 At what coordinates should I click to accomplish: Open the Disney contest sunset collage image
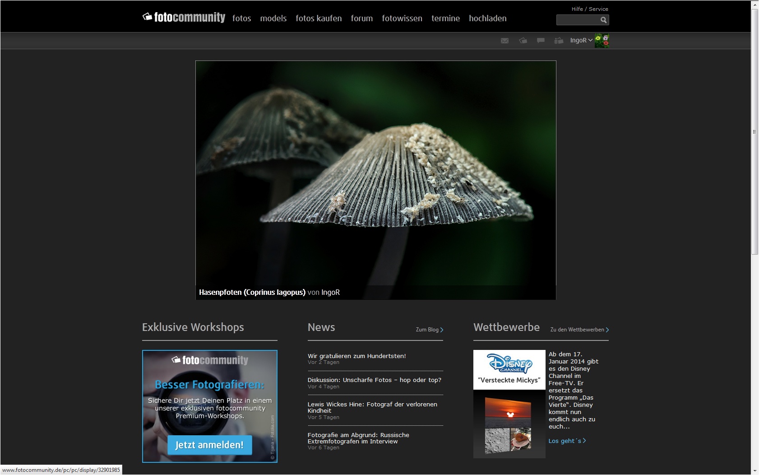pos(508,425)
